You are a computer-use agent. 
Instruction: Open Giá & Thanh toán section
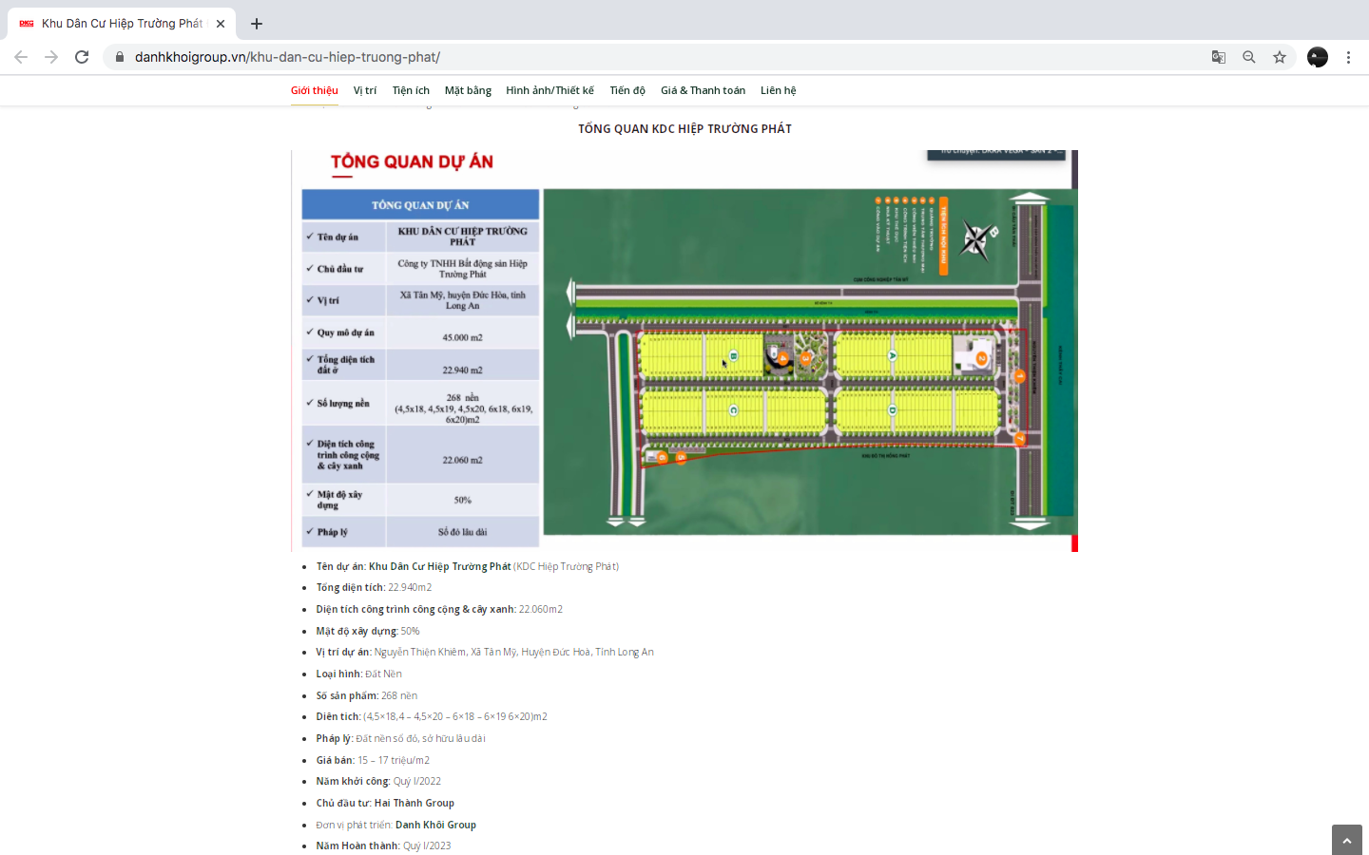(x=704, y=90)
